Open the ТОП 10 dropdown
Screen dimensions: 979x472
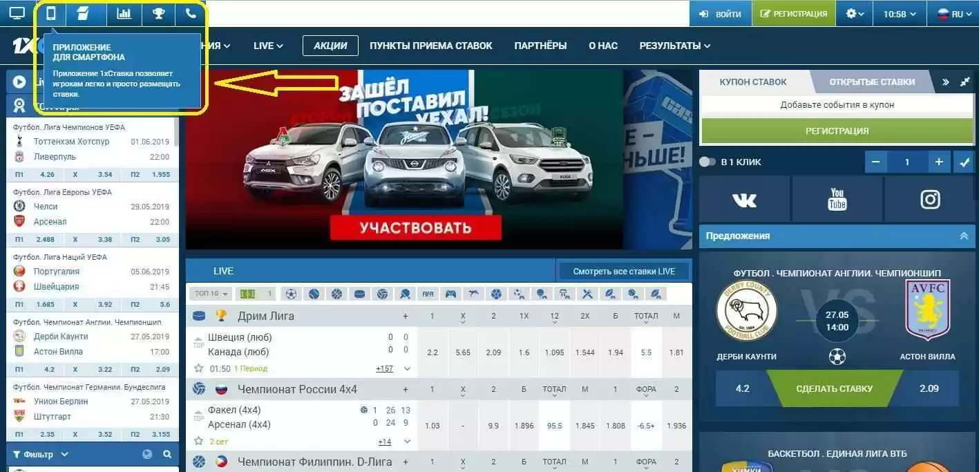(211, 294)
